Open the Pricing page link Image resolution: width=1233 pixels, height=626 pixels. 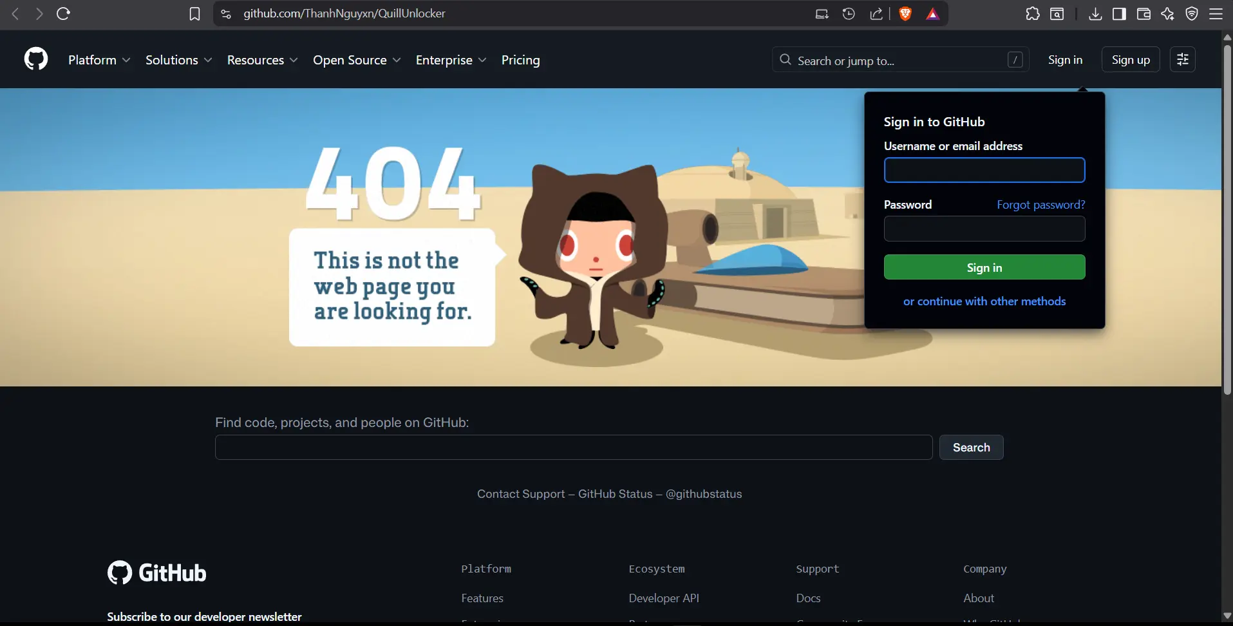point(520,60)
